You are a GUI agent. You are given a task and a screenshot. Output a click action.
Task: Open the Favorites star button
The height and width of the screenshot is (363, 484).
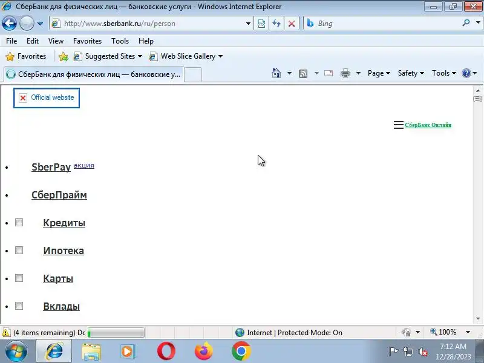[26, 56]
